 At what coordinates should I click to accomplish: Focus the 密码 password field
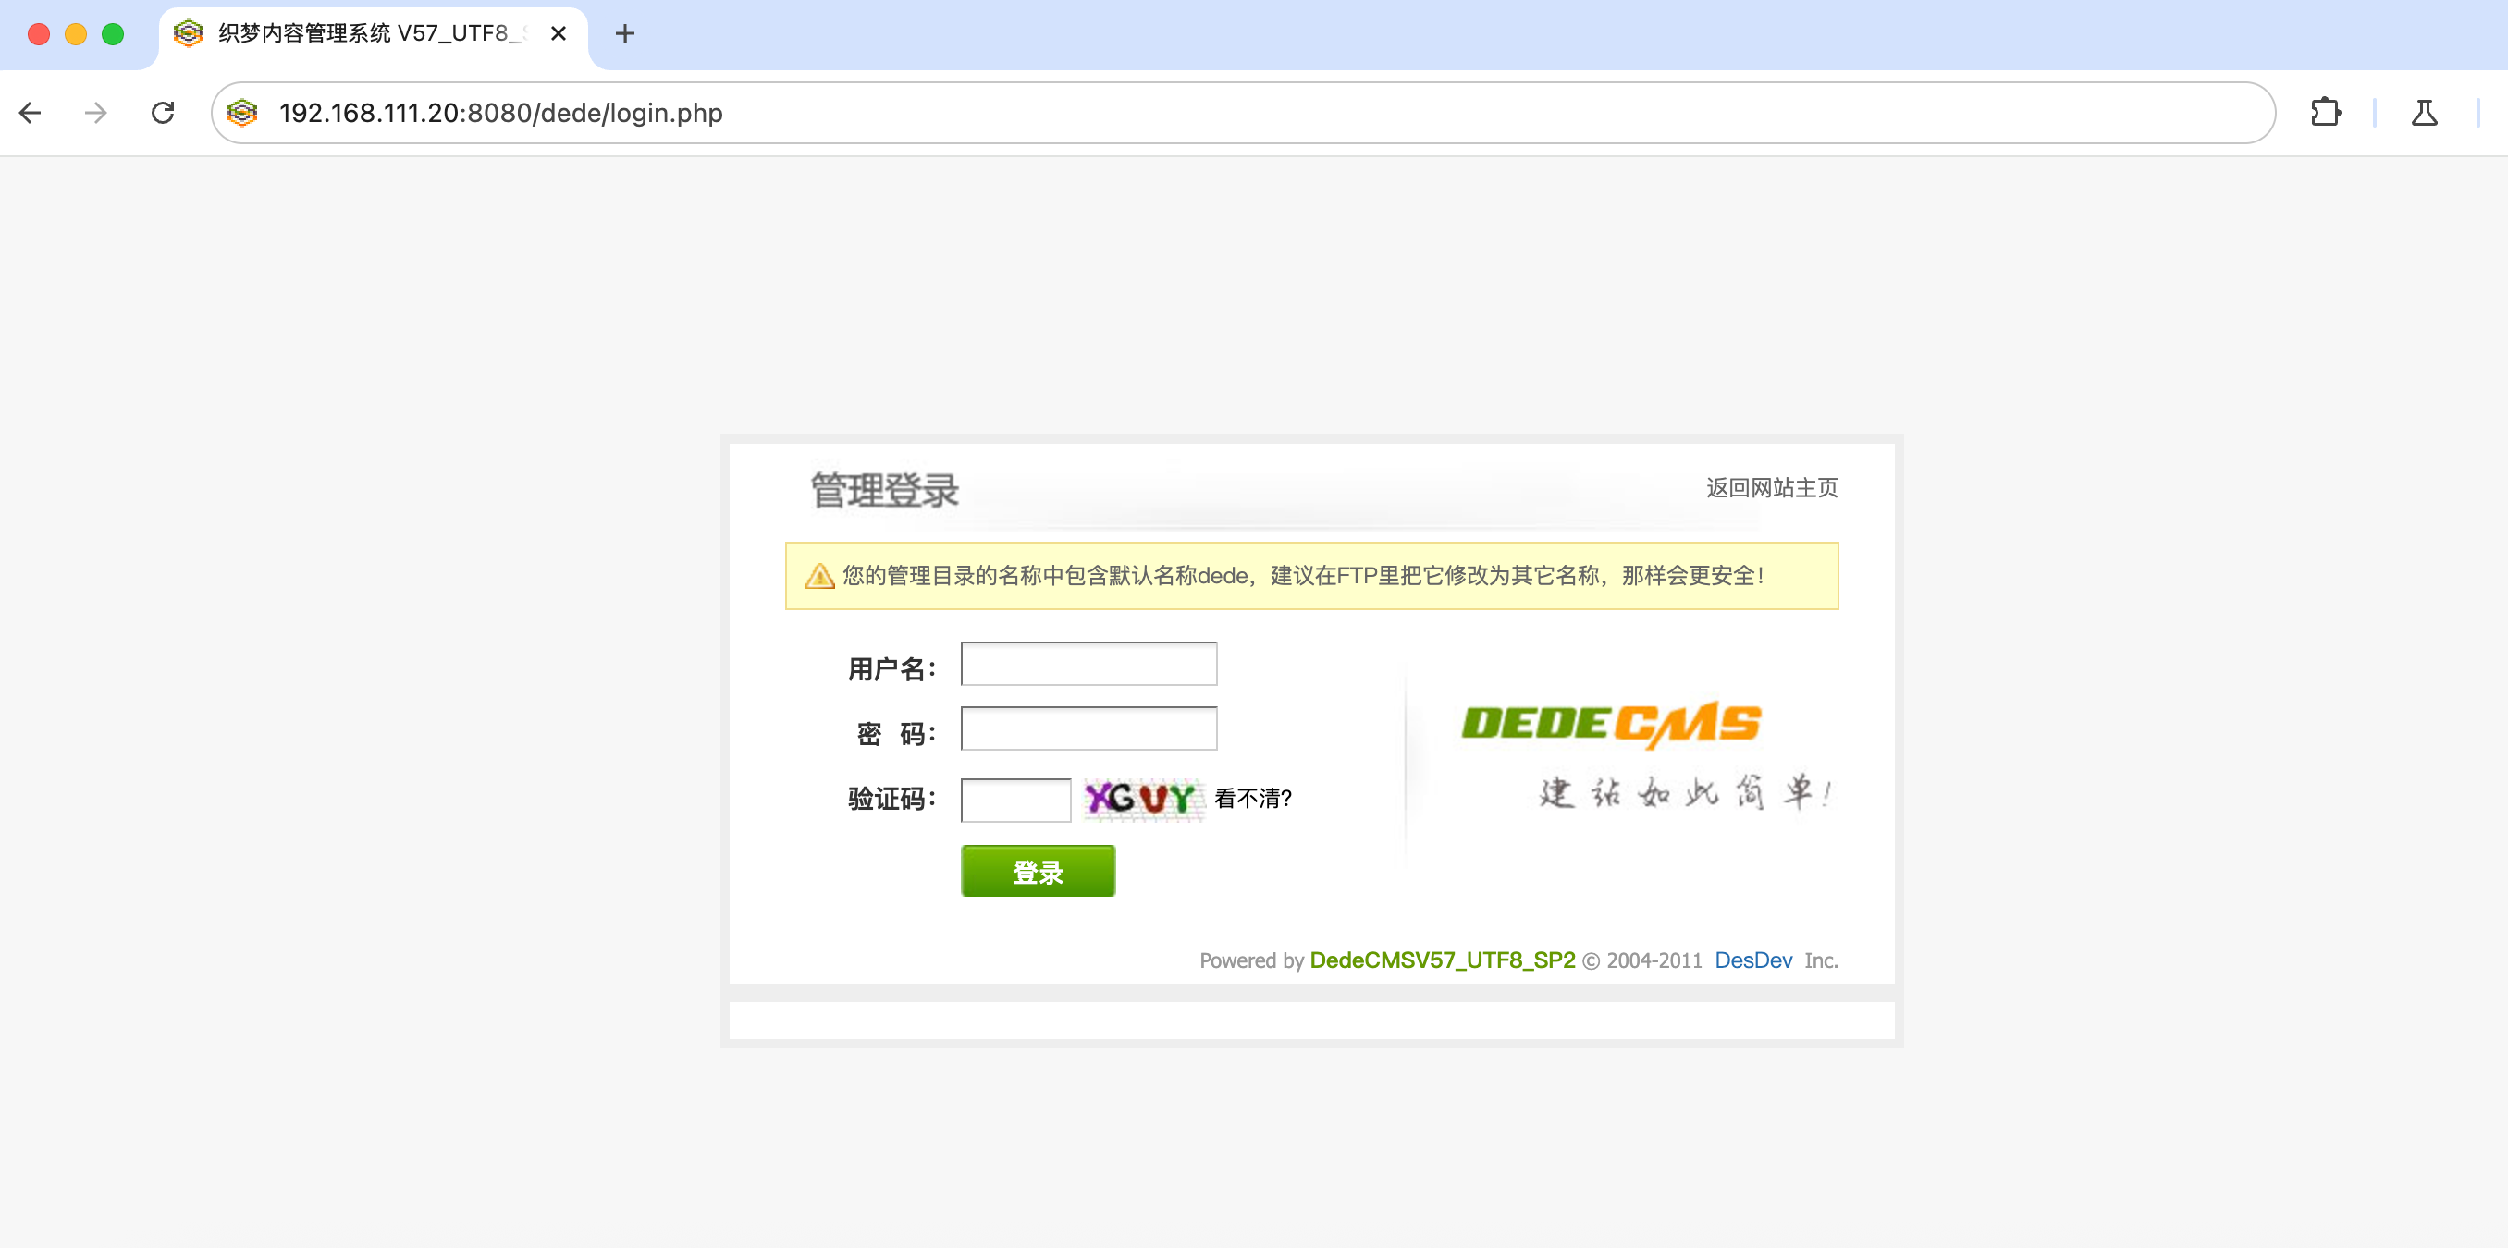point(1088,728)
